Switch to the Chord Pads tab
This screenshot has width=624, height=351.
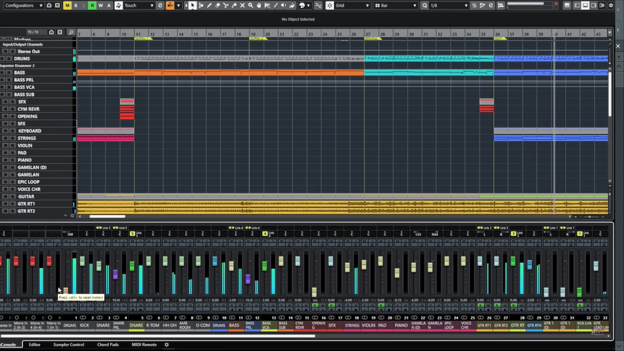click(108, 345)
